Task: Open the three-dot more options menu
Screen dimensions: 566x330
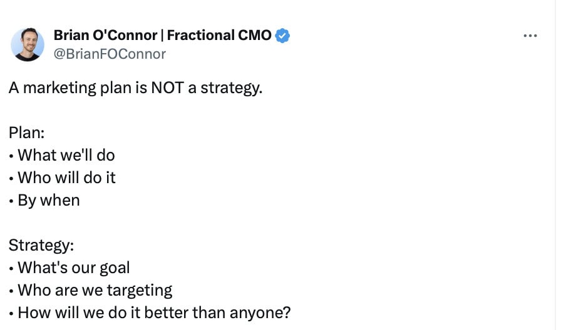Action: (530, 36)
